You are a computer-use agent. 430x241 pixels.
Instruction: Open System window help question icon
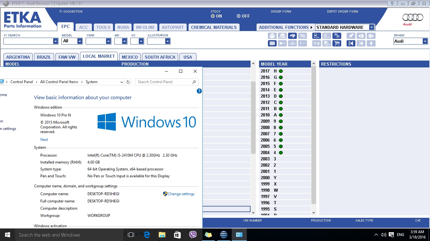pyautogui.click(x=199, y=91)
